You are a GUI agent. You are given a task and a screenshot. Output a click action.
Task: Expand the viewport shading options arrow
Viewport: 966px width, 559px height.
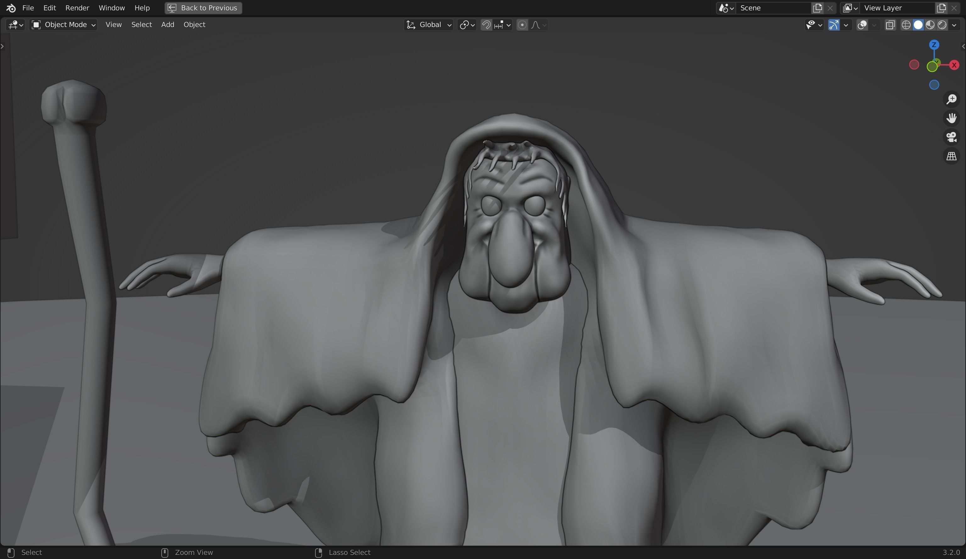(x=954, y=25)
